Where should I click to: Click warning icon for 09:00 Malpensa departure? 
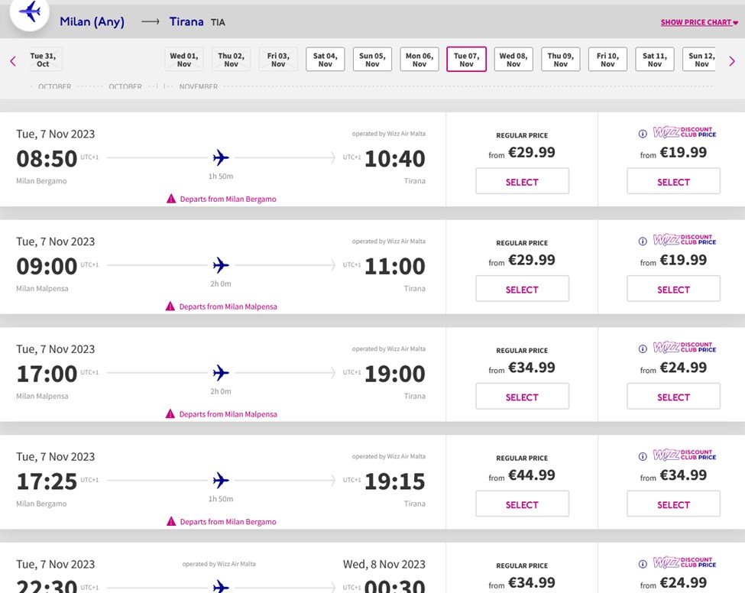point(171,306)
